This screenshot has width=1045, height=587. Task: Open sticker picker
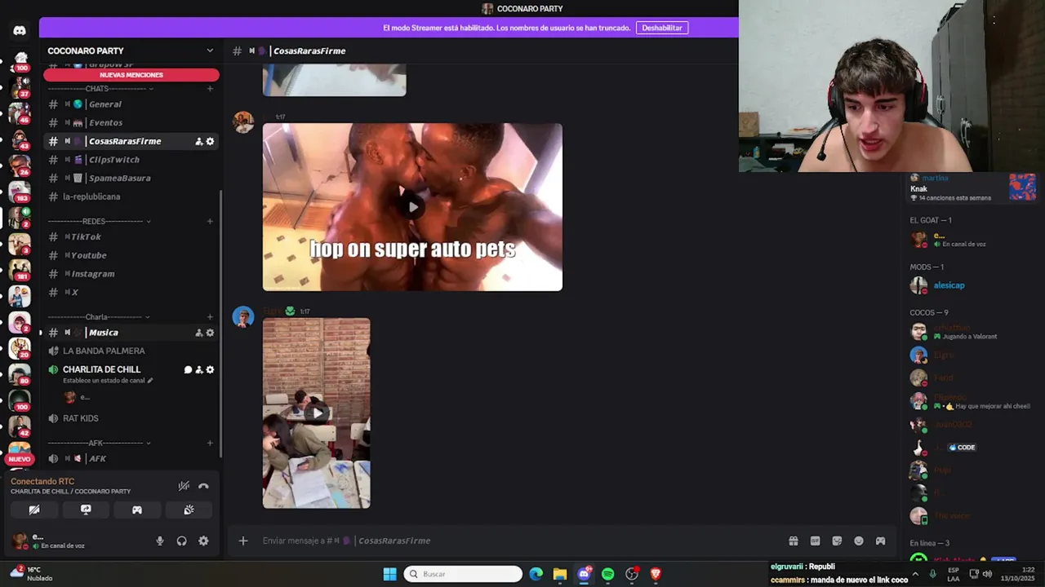(x=837, y=541)
